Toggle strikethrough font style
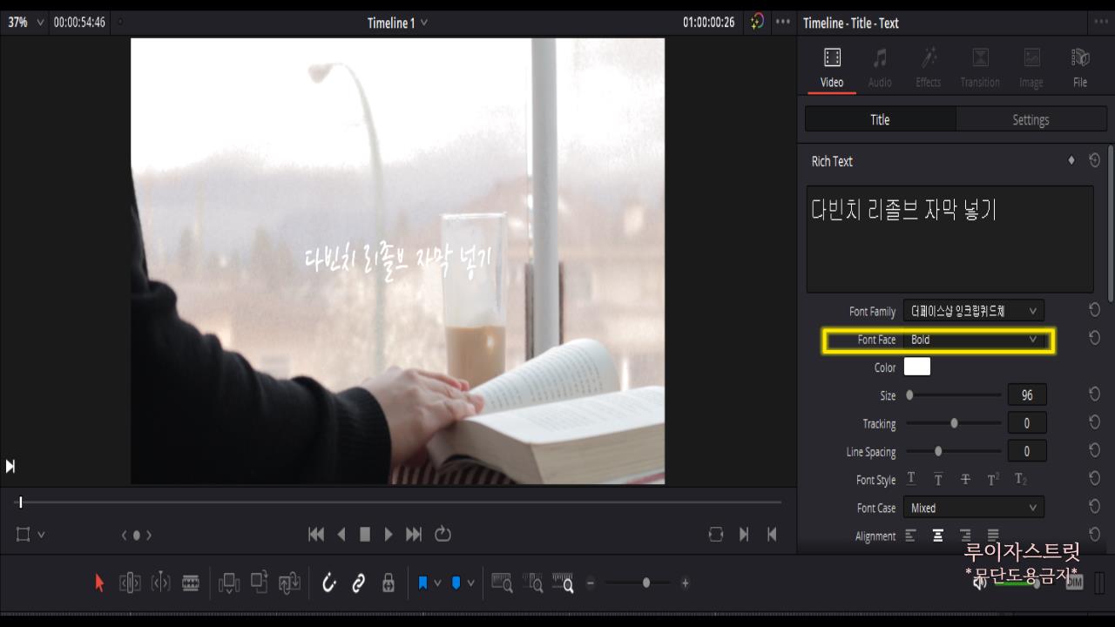The width and height of the screenshot is (1115, 627). click(x=965, y=479)
